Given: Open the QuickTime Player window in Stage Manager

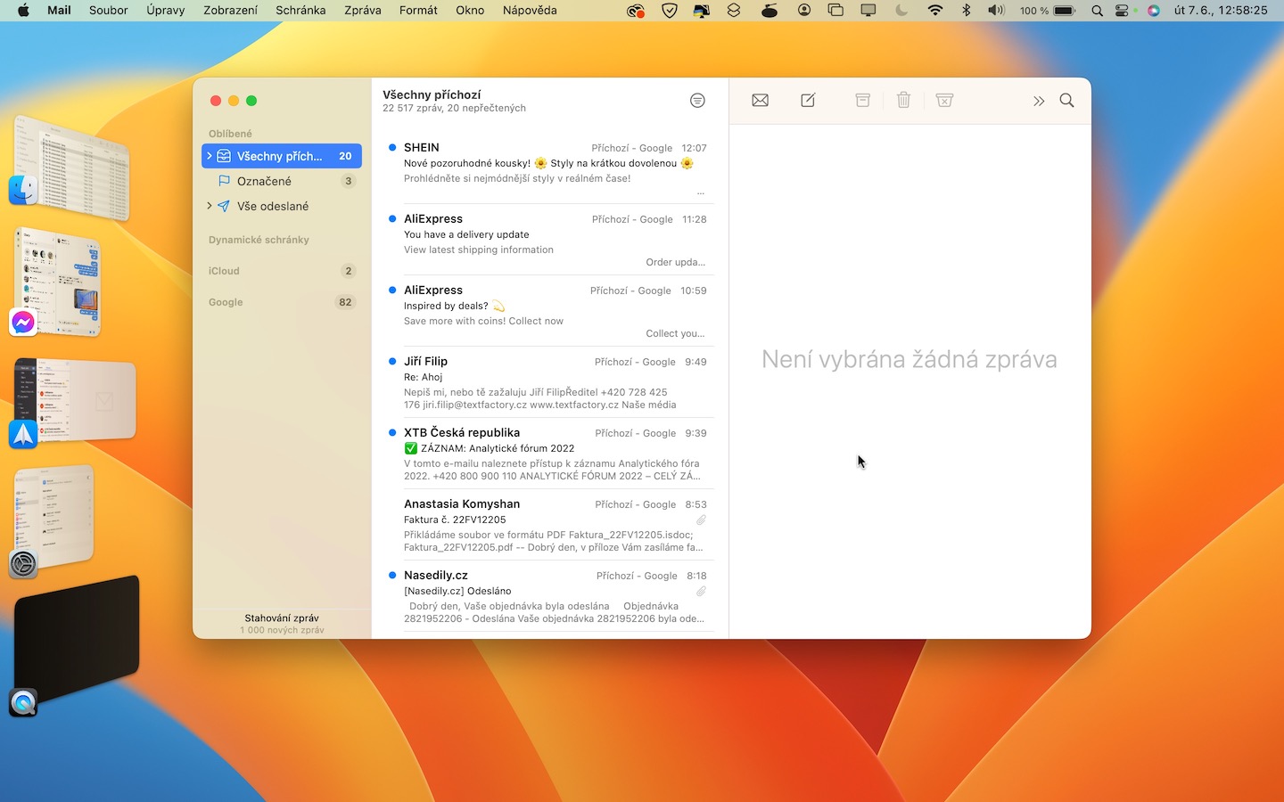Looking at the screenshot, I should click(x=76, y=643).
